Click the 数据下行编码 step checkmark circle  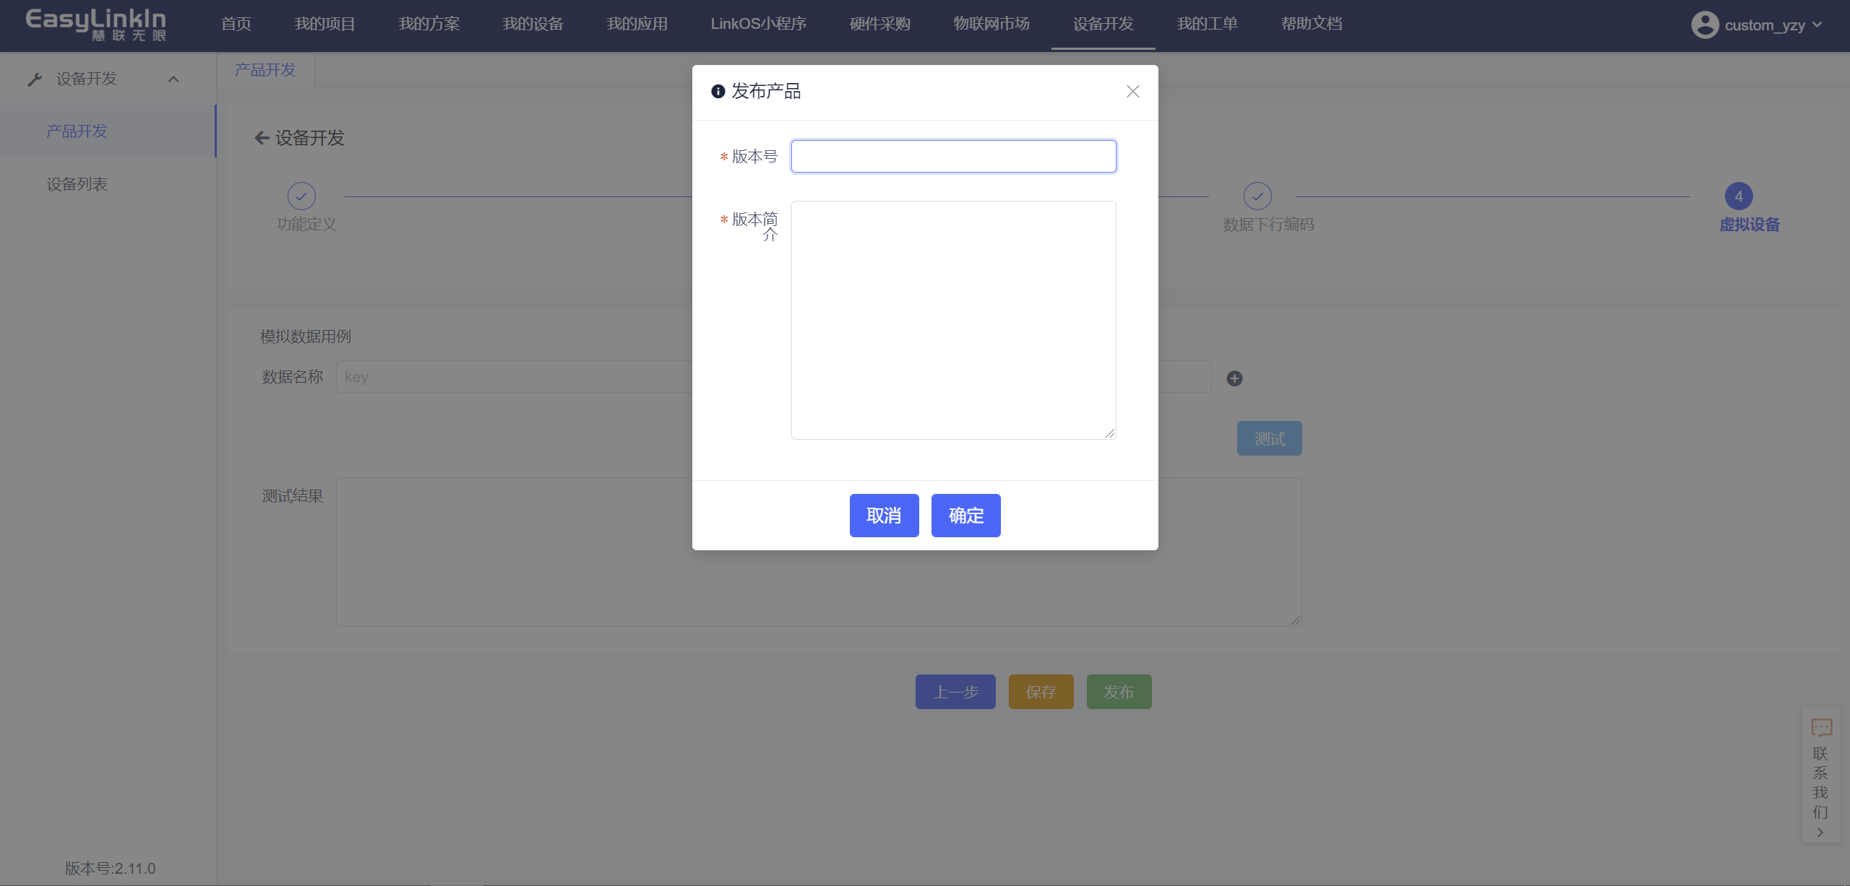click(1257, 196)
